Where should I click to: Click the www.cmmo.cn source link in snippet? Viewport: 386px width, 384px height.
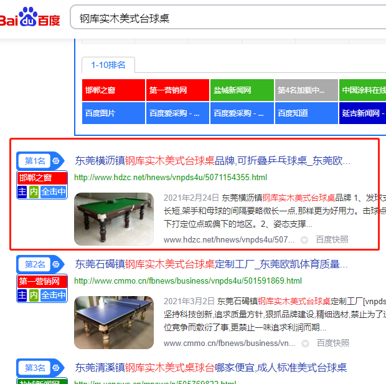(230, 343)
